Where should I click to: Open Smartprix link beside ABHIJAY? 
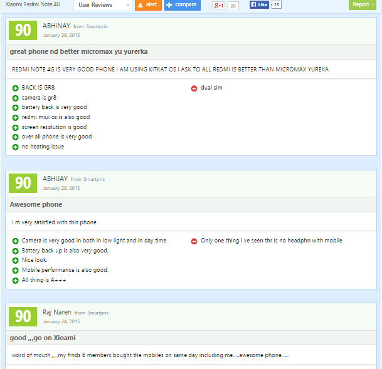pyautogui.click(x=94, y=180)
